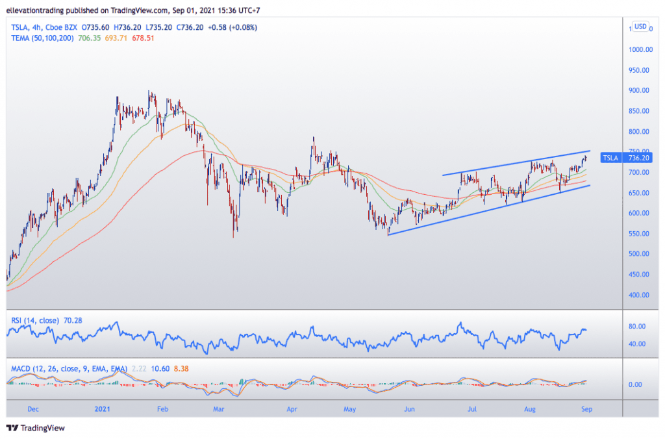
Task: Click the Feb label on time axis
Action: tap(162, 409)
